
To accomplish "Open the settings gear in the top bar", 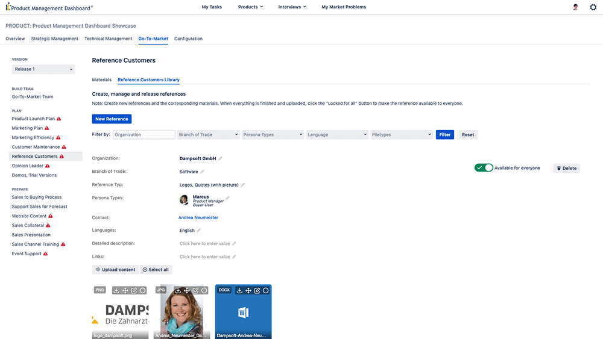I will [x=593, y=7].
